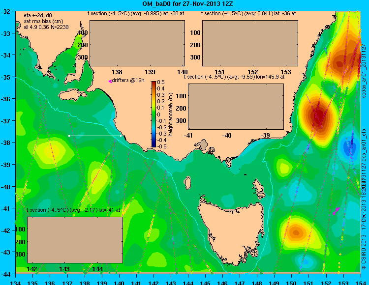Click the t section panel for lat=-36
This screenshot has width=369, height=285.
(250, 43)
